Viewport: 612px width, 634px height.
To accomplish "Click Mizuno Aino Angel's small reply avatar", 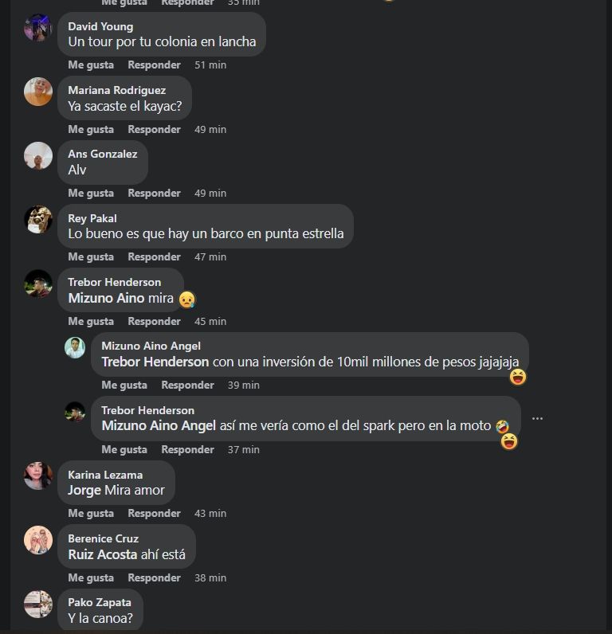I will [75, 347].
